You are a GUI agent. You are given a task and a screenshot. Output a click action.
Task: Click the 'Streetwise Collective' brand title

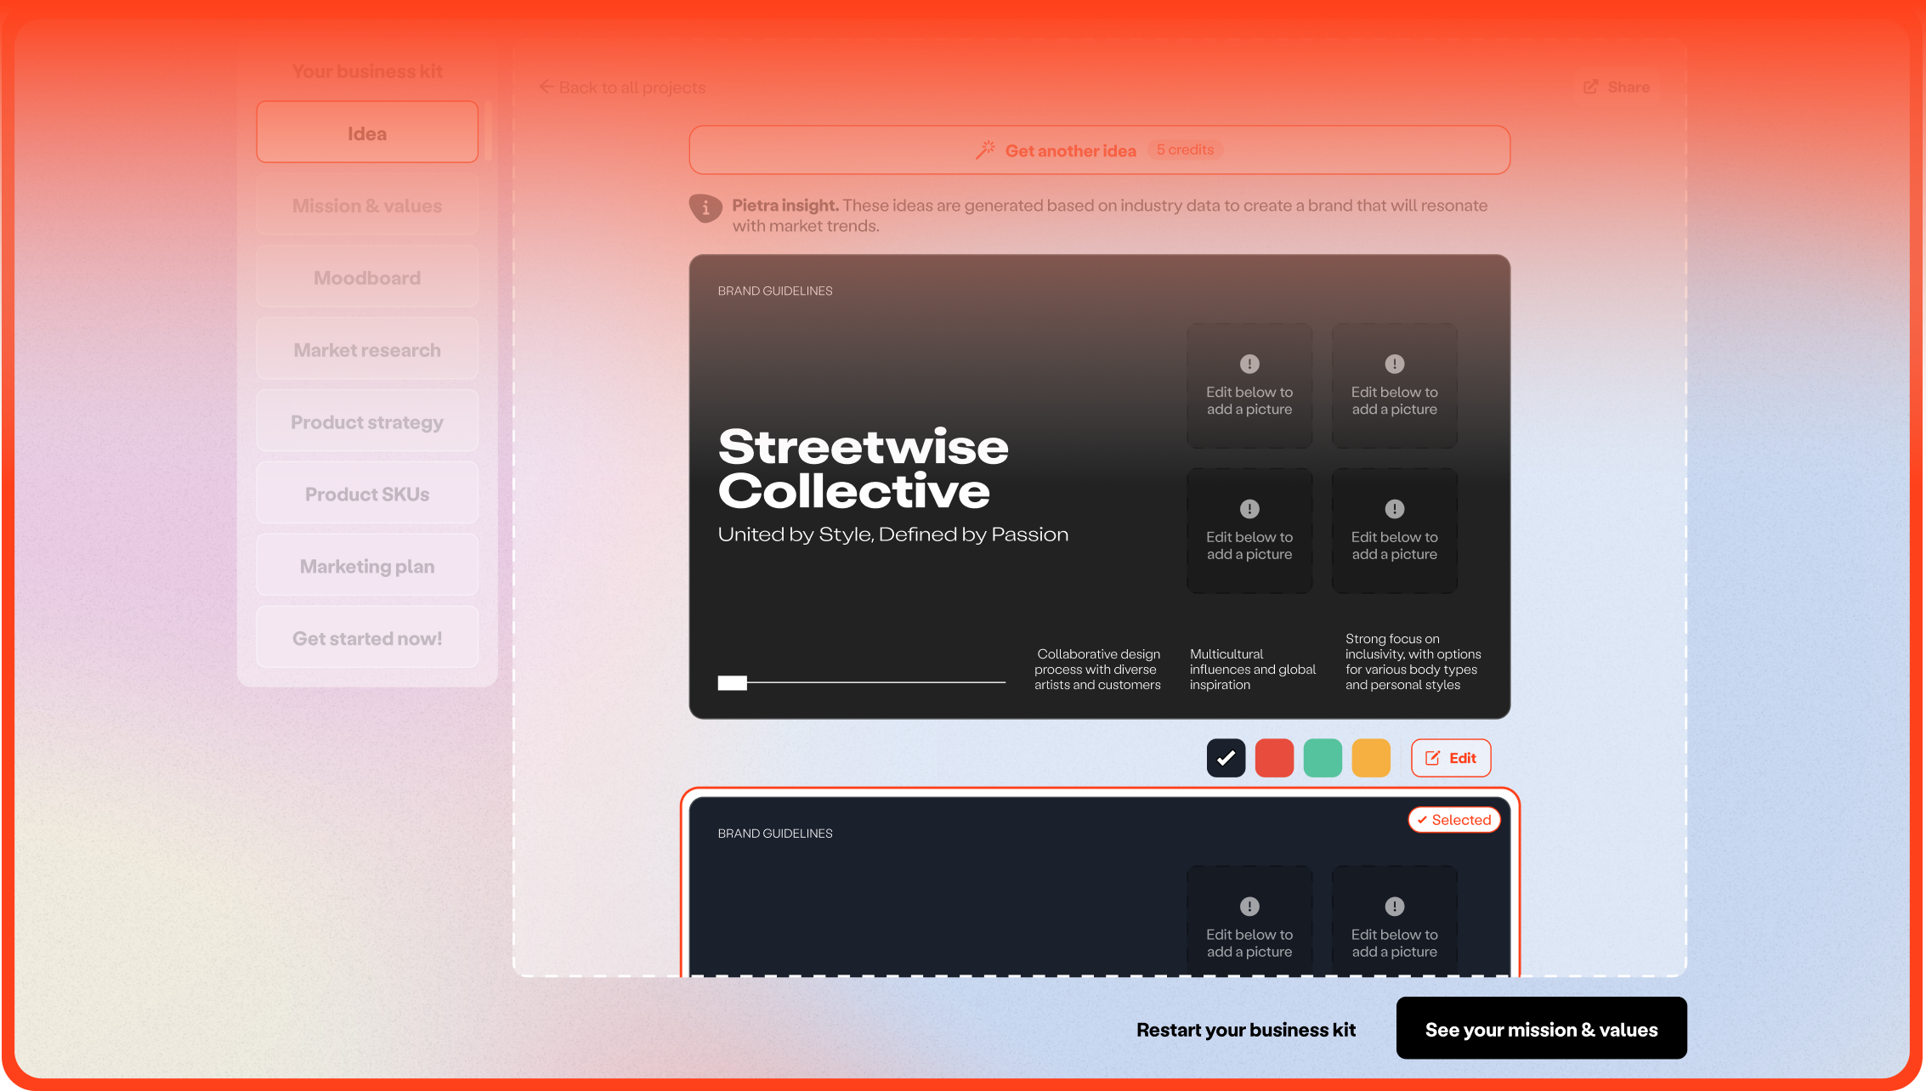(x=863, y=468)
